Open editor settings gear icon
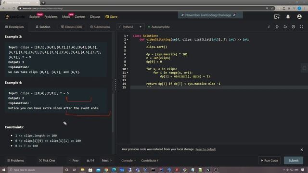Screen dimensions: 308x173 (293, 27)
